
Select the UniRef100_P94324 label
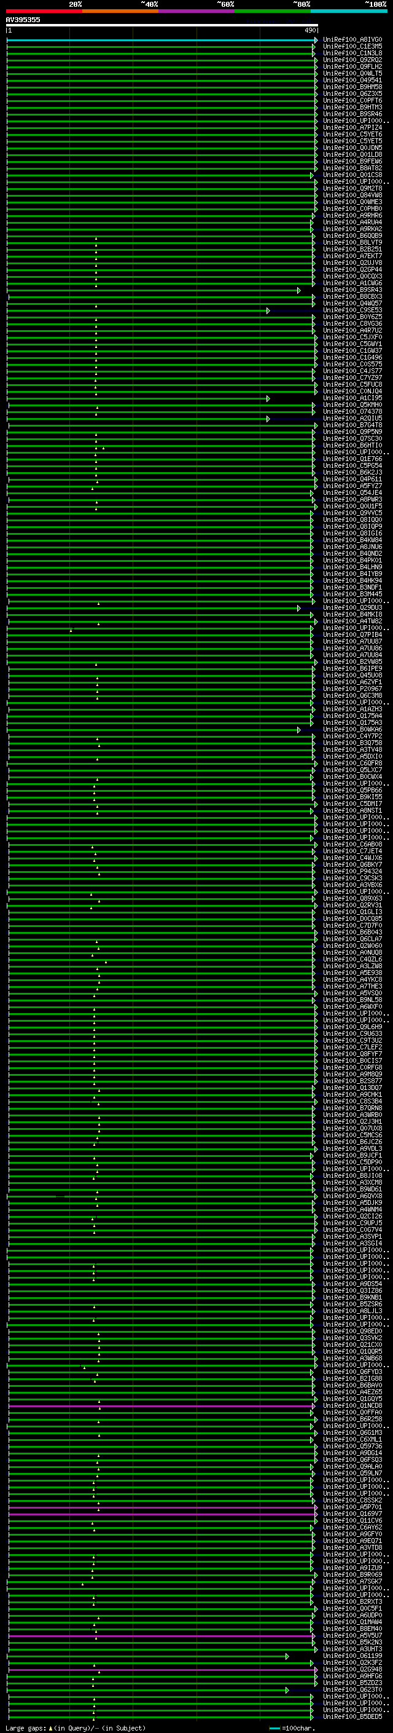click(352, 871)
